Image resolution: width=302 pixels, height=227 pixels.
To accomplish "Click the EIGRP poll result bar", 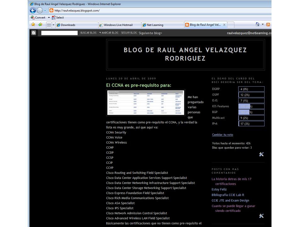I will [x=251, y=89].
